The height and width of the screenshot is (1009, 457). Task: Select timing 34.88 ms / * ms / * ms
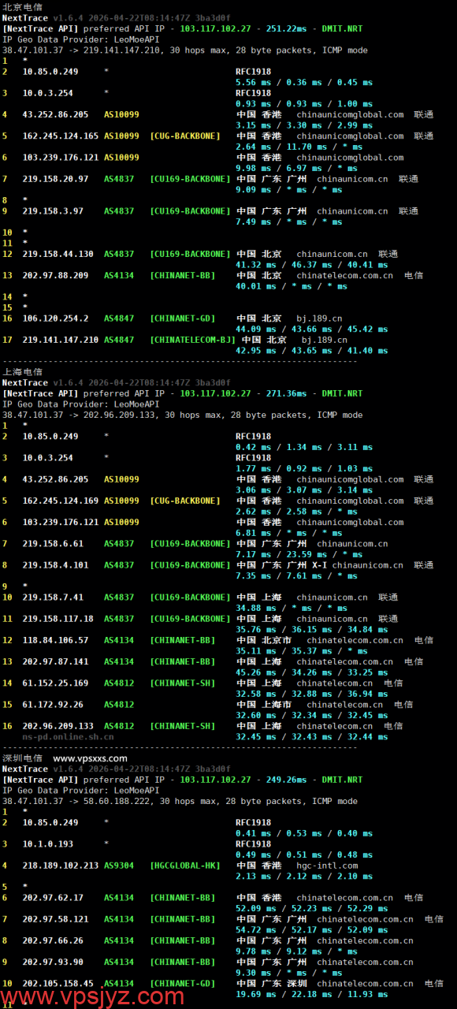click(x=292, y=608)
